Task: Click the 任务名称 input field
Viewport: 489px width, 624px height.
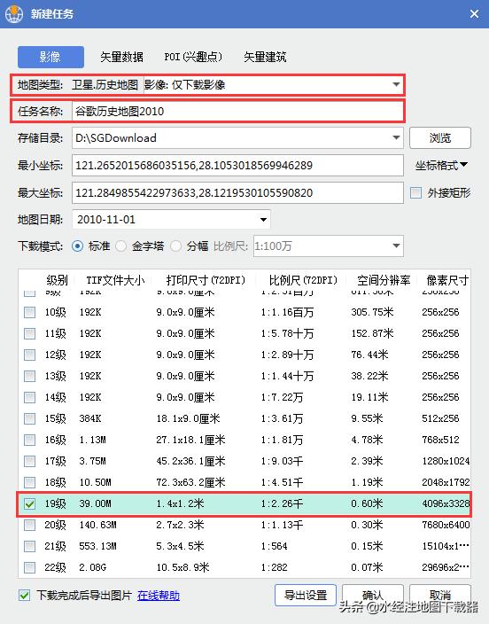Action: pyautogui.click(x=237, y=111)
